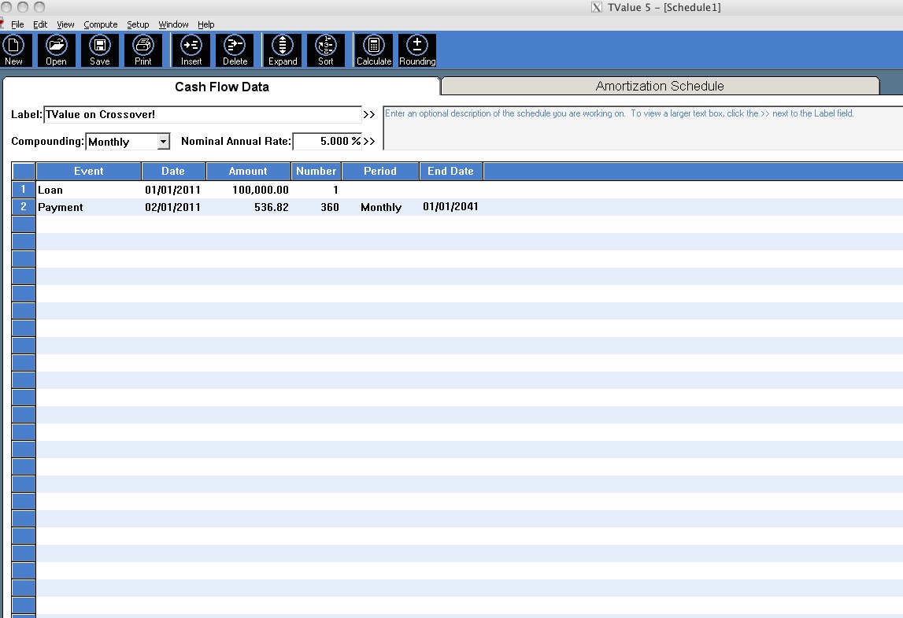Delete a row with Delete icon
903x618 pixels.
click(x=235, y=50)
